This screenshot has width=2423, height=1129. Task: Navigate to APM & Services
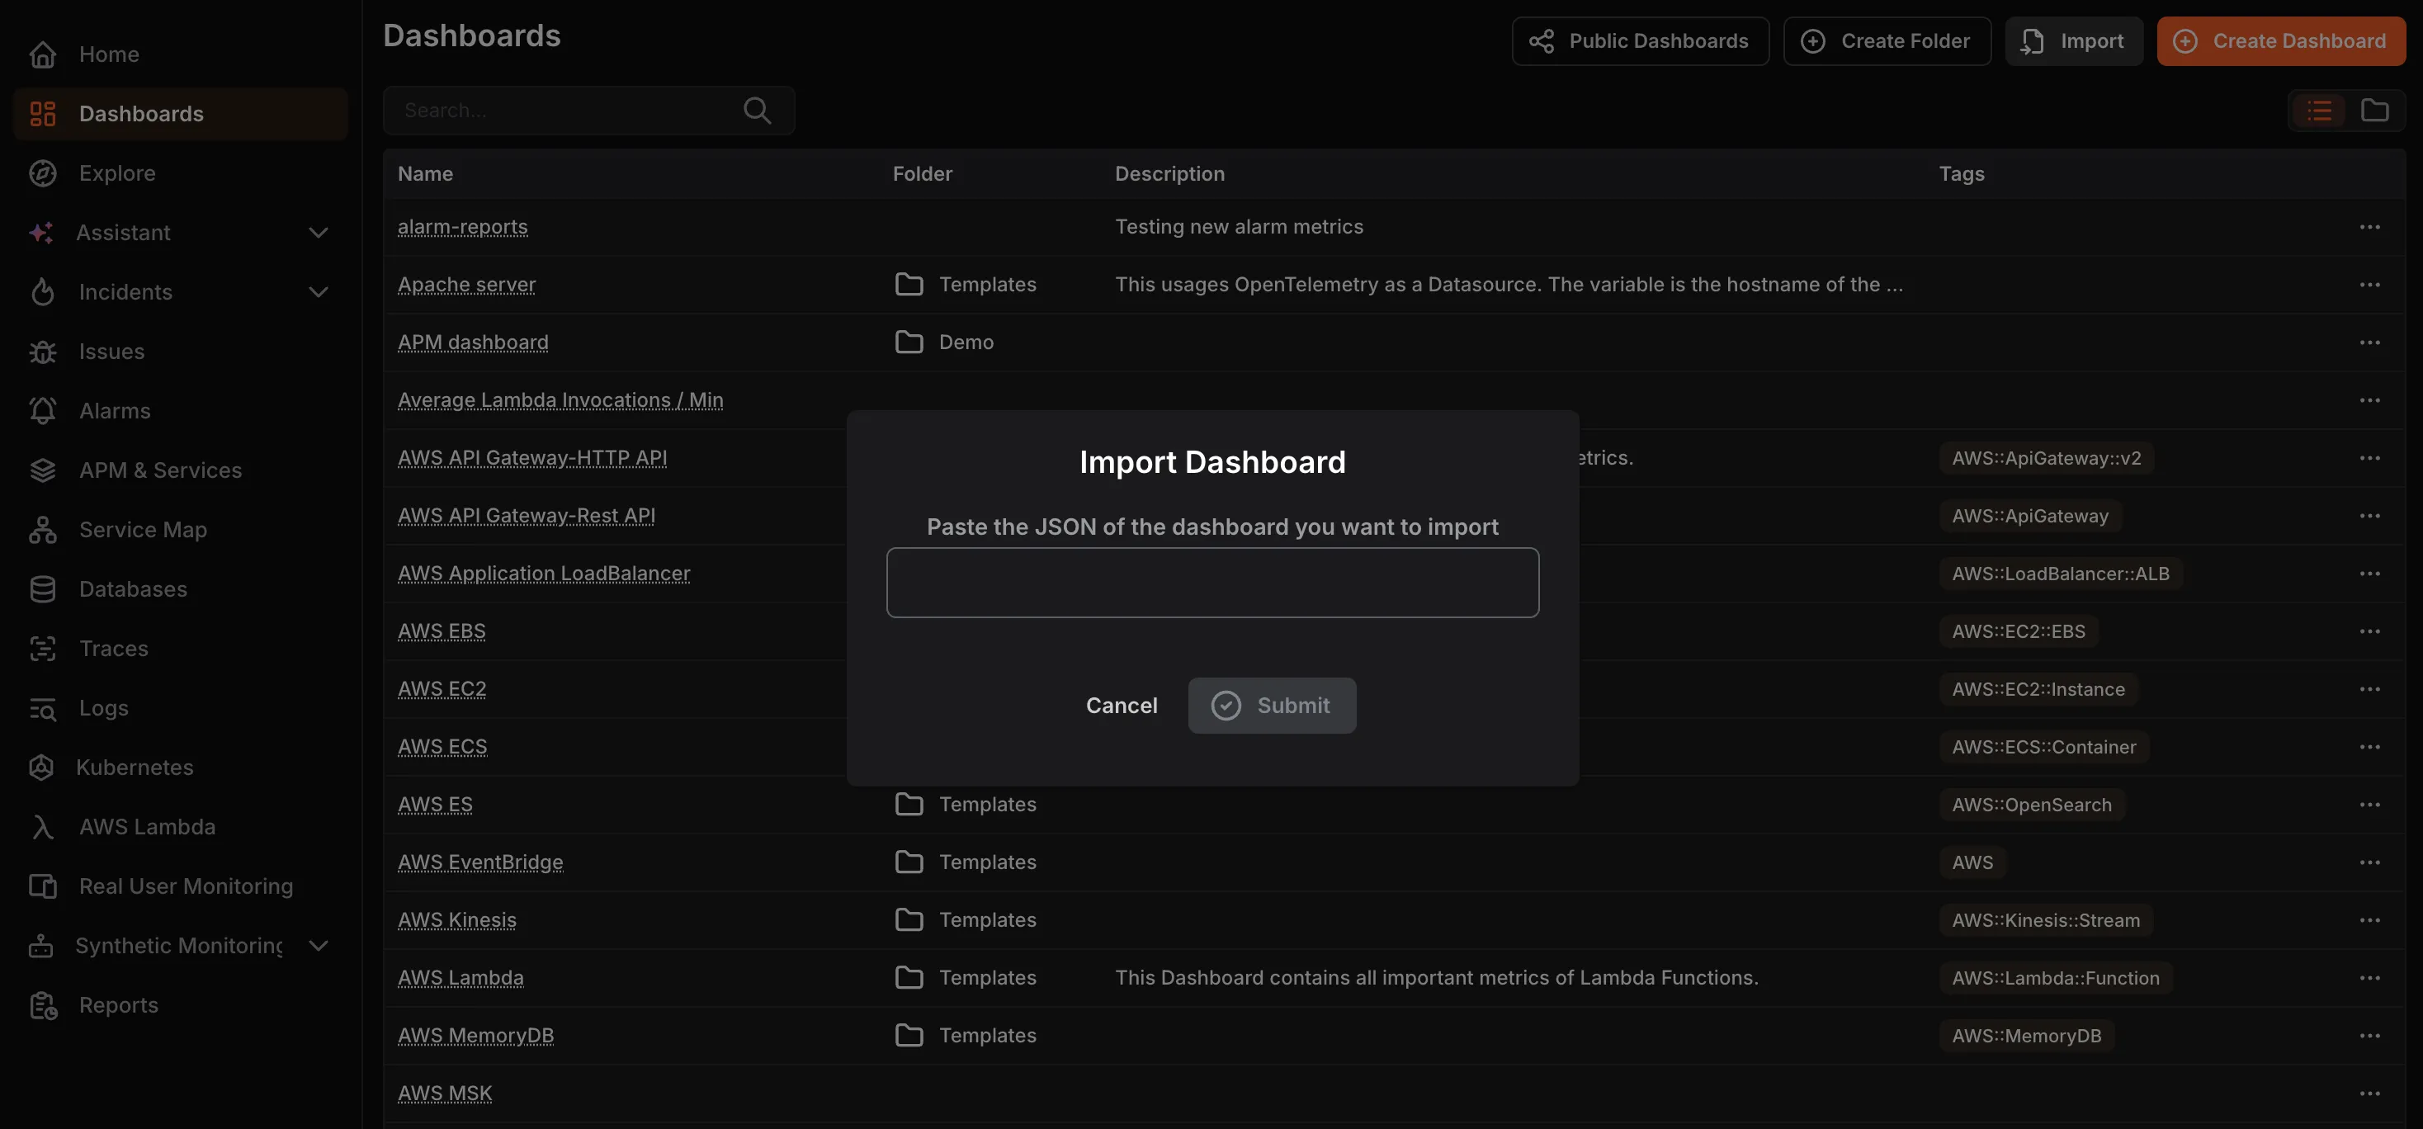181,470
